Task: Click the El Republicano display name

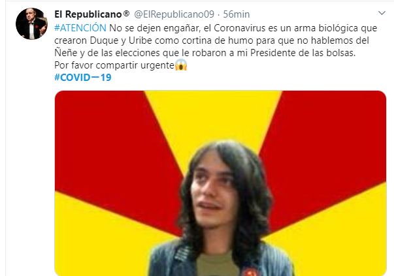Action: pyautogui.click(x=88, y=14)
